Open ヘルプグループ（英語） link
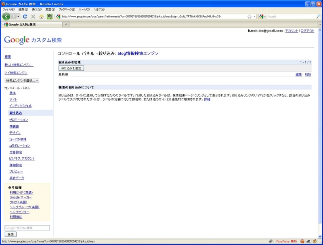323x245 pixels. coord(25,207)
